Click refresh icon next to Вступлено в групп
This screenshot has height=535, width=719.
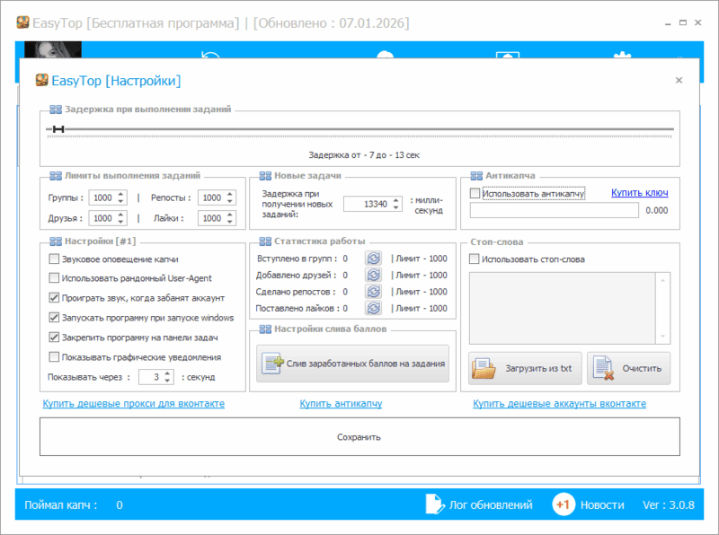tap(373, 259)
